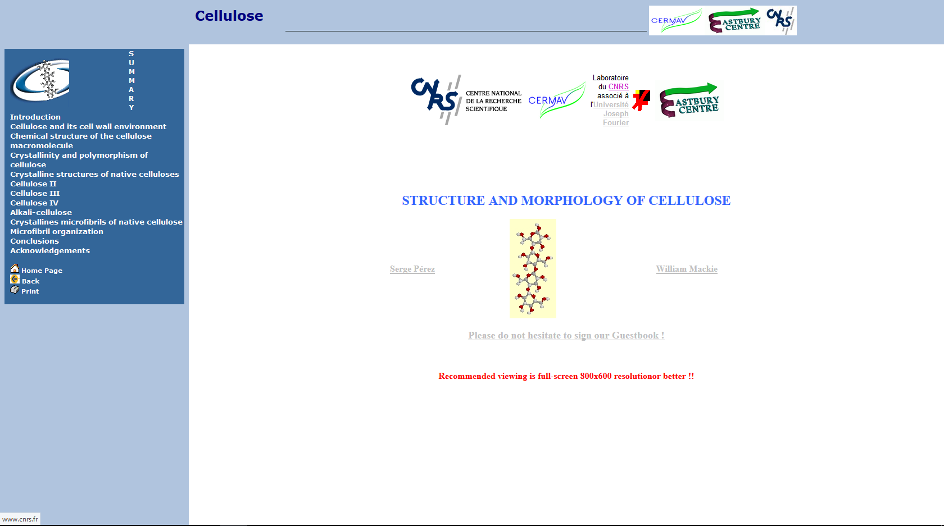Image resolution: width=944 pixels, height=526 pixels.
Task: Open Crystalline structures of native celluloses
Action: 94,174
